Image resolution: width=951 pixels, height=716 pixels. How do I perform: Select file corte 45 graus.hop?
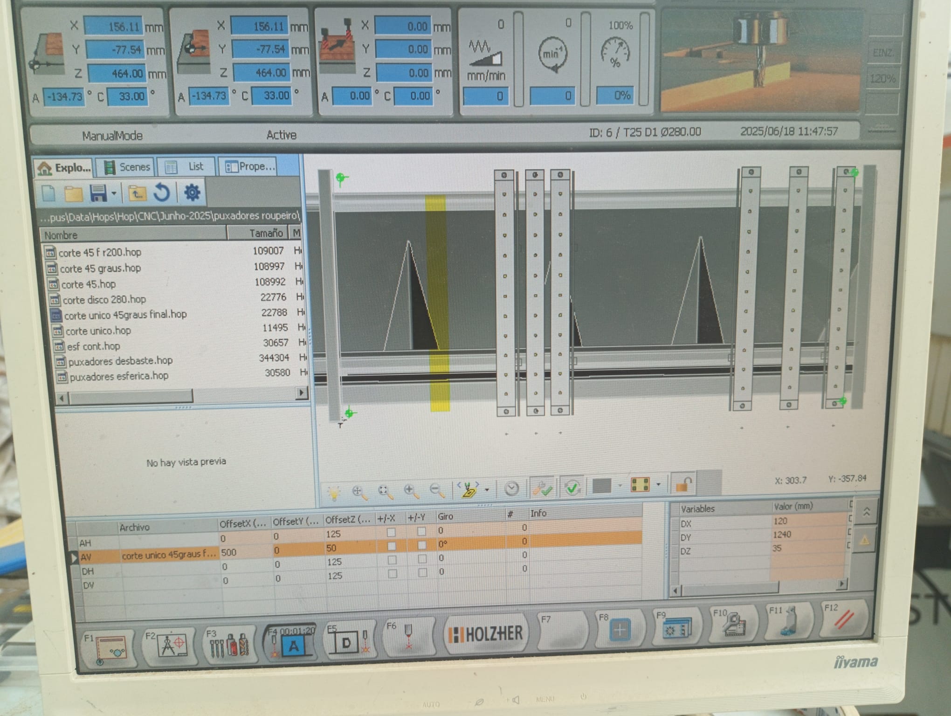coord(100,268)
